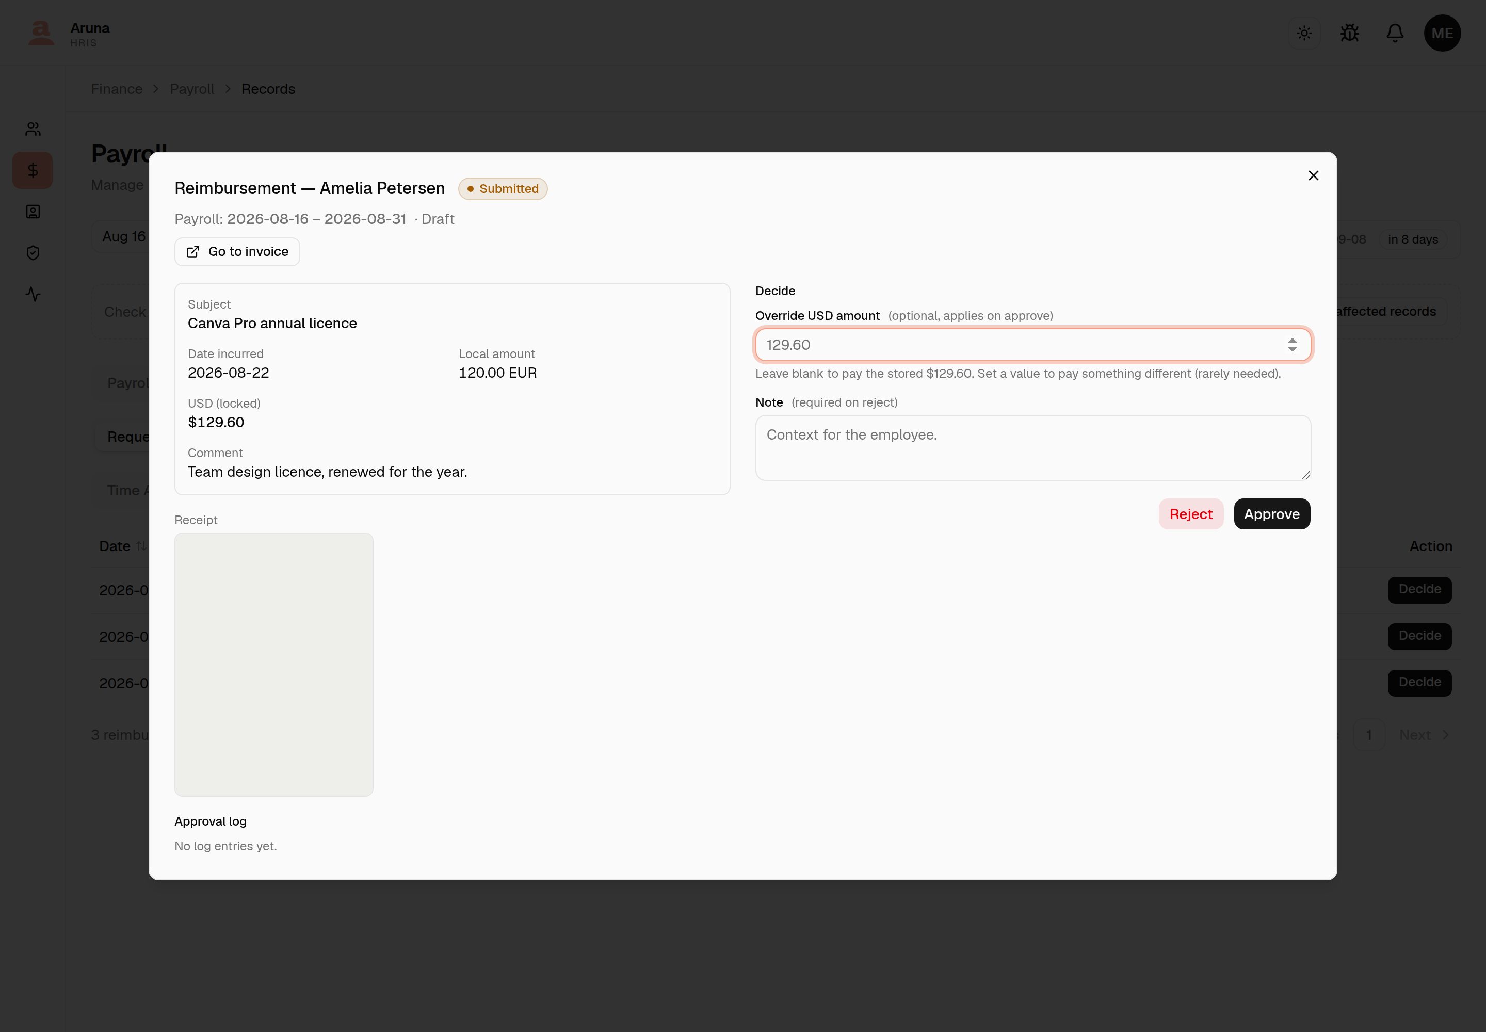This screenshot has height=1032, width=1486.
Task: Select Records breadcrumb
Action: tap(268, 89)
